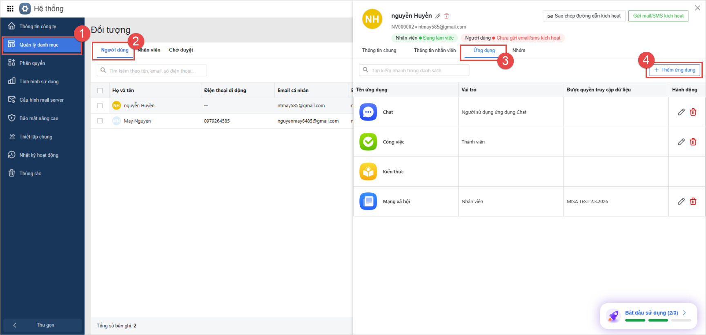Open Phân quyền in the sidebar

pyautogui.click(x=32, y=63)
